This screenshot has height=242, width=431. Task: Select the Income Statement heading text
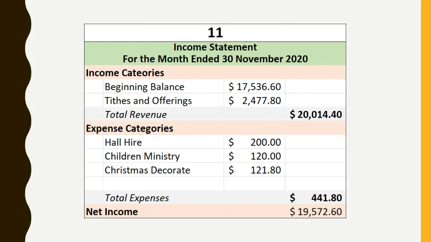pos(215,47)
